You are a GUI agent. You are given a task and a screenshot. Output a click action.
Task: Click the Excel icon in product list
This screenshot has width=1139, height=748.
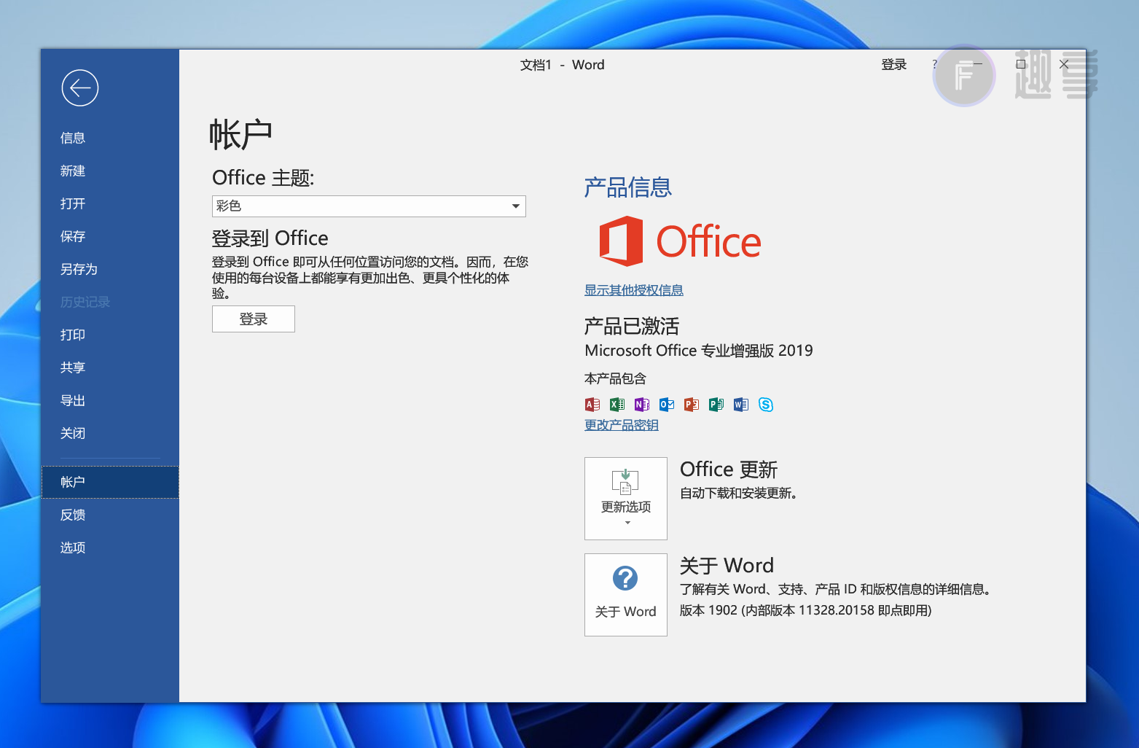coord(617,405)
